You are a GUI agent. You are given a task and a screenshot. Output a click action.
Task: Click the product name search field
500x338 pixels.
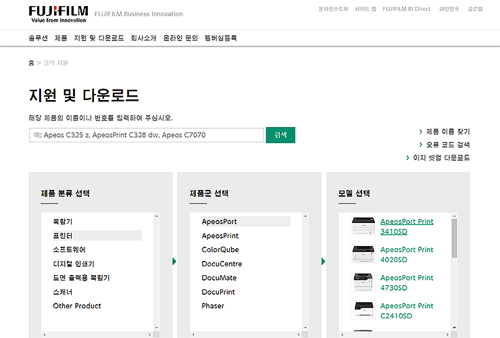pyautogui.click(x=147, y=135)
